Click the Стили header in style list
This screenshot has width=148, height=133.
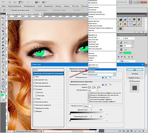click(x=48, y=70)
